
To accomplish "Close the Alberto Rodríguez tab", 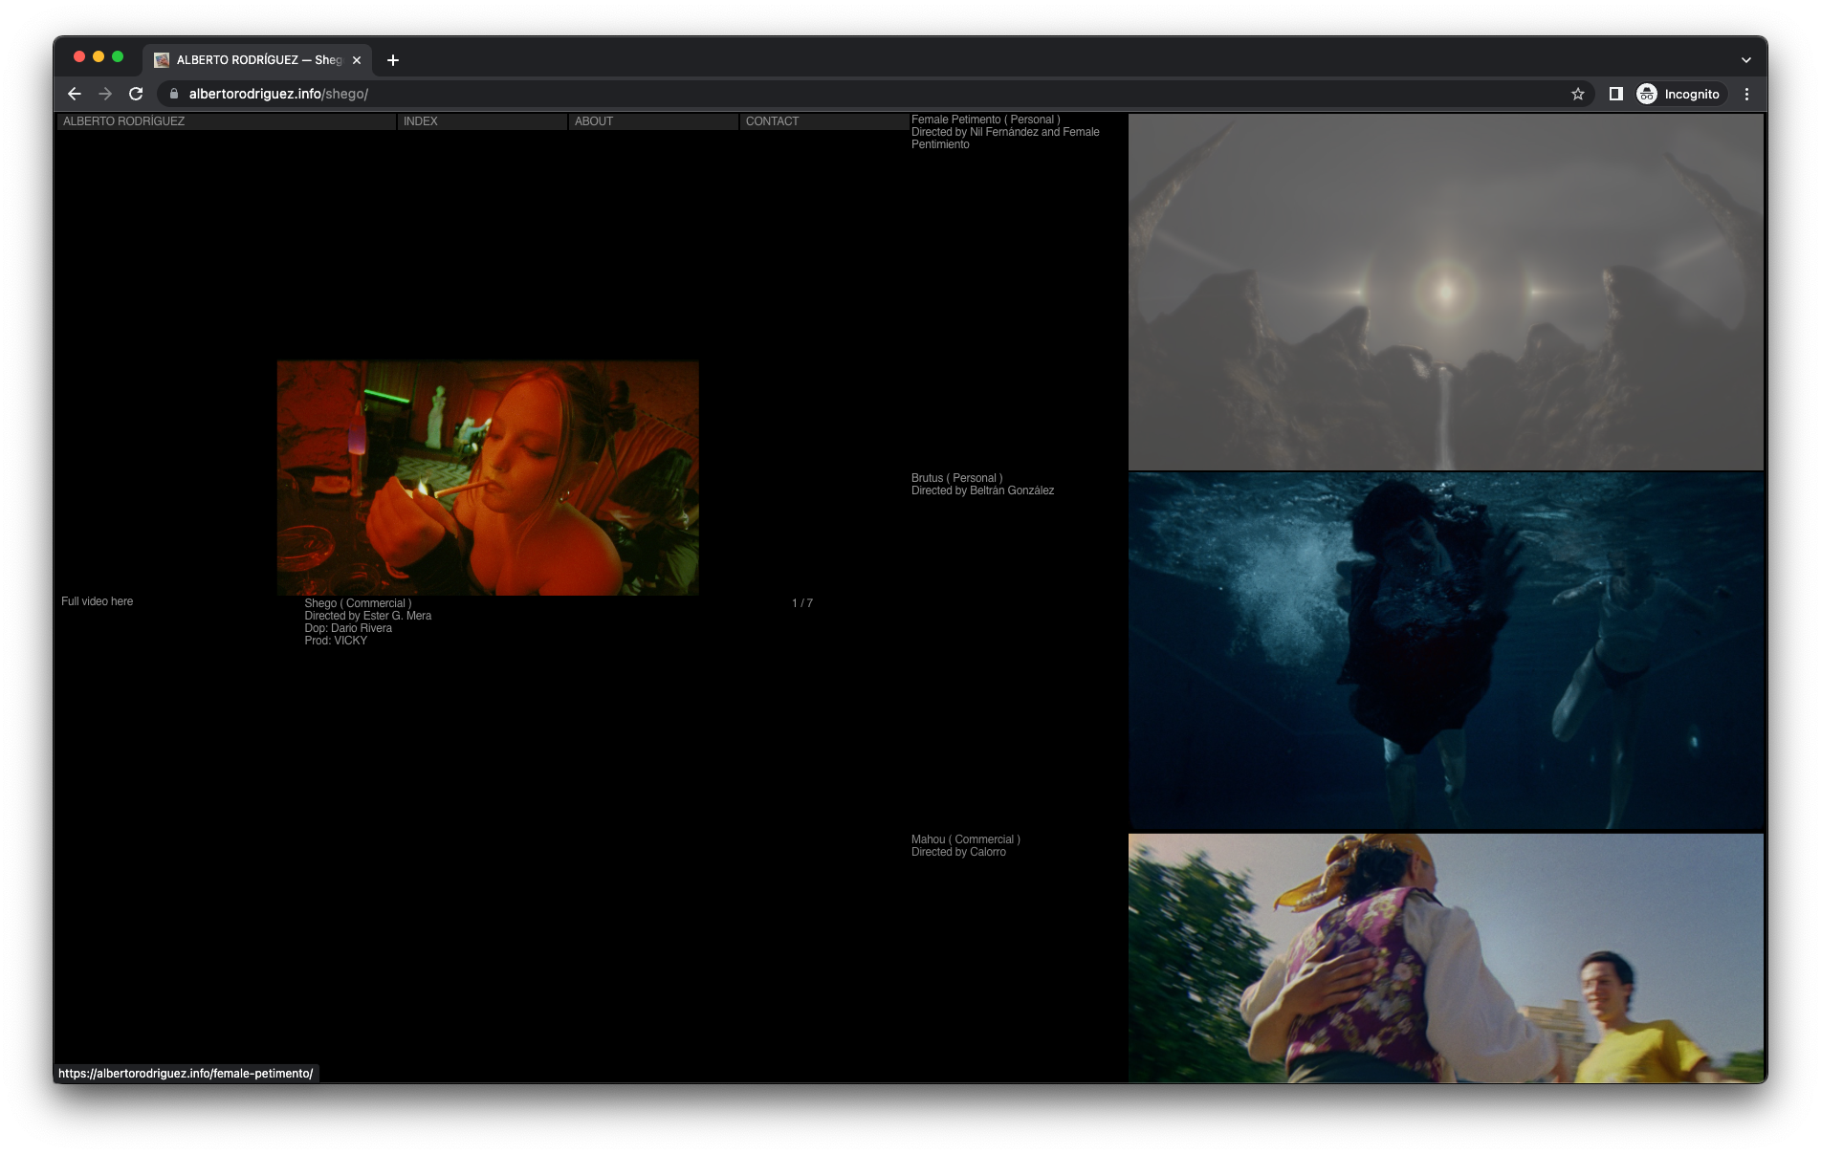I will click(x=357, y=60).
